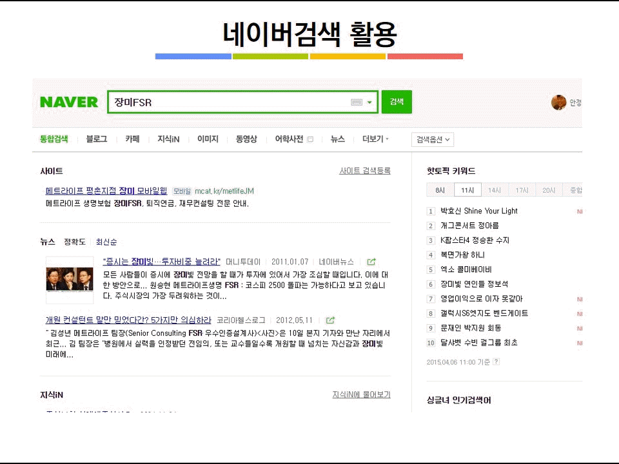Click the 핫토픽 키워드 heading
The height and width of the screenshot is (464, 619).
tap(451, 171)
